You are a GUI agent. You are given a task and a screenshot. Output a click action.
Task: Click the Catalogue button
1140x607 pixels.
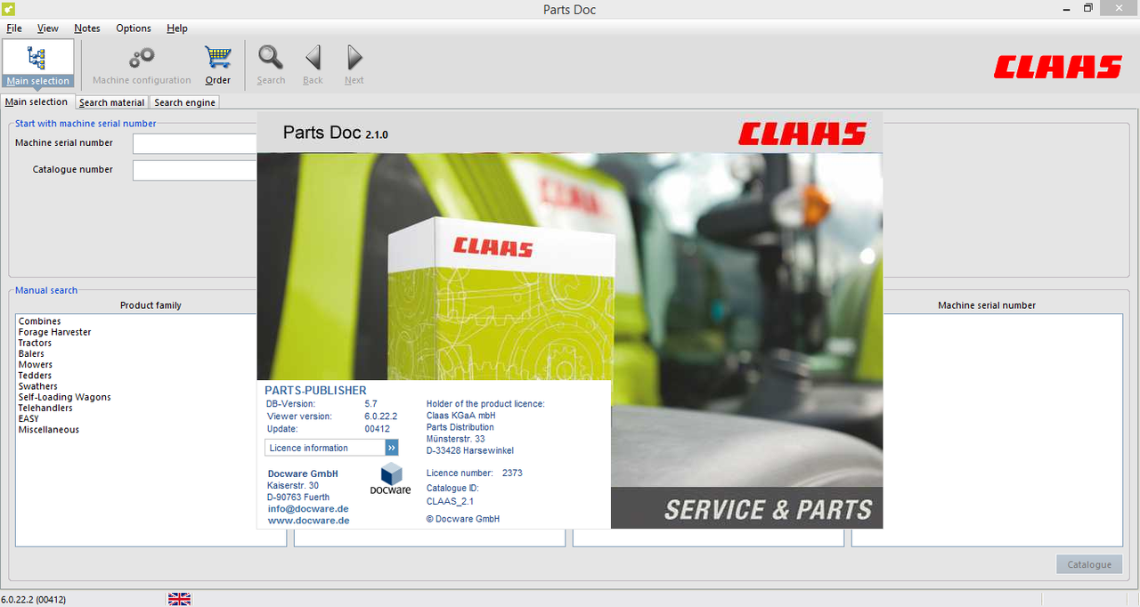click(1089, 564)
